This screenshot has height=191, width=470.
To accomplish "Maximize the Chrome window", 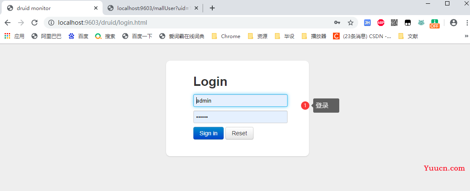I will click(x=447, y=4).
